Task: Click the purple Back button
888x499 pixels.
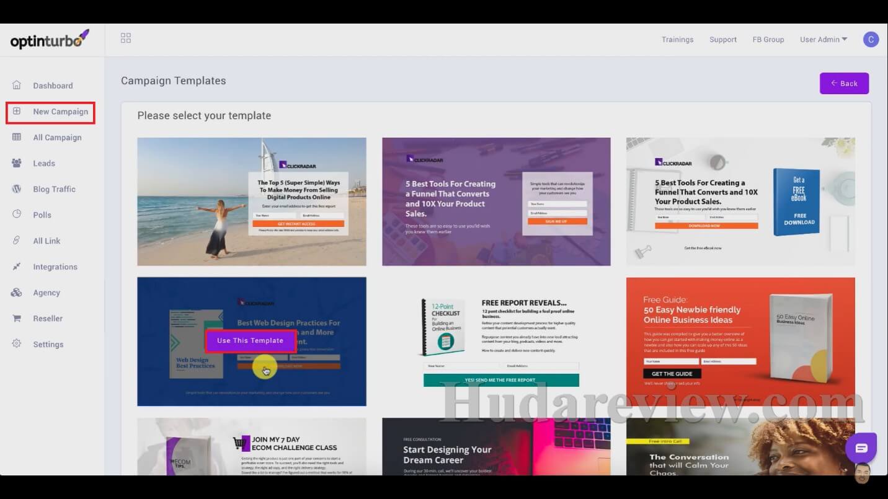Action: click(844, 83)
